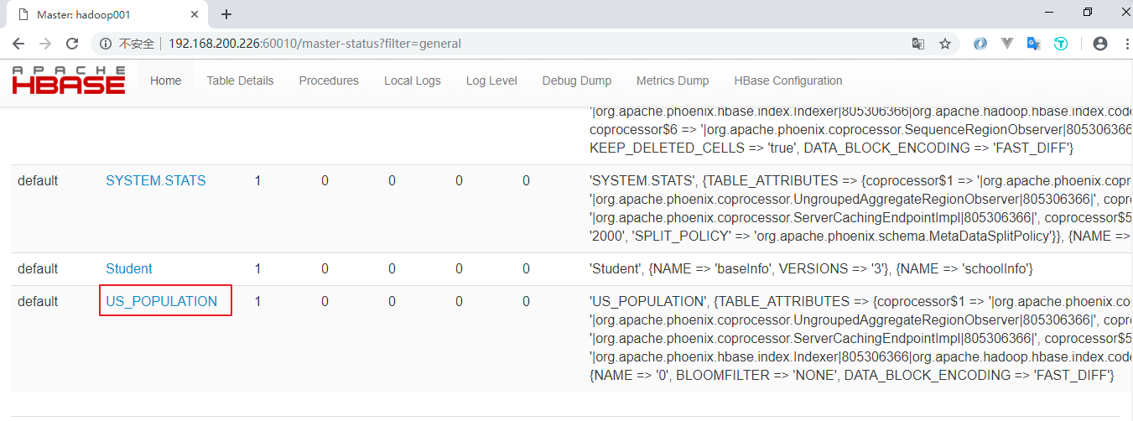
Task: Go back using the browser back arrow
Action: [18, 44]
